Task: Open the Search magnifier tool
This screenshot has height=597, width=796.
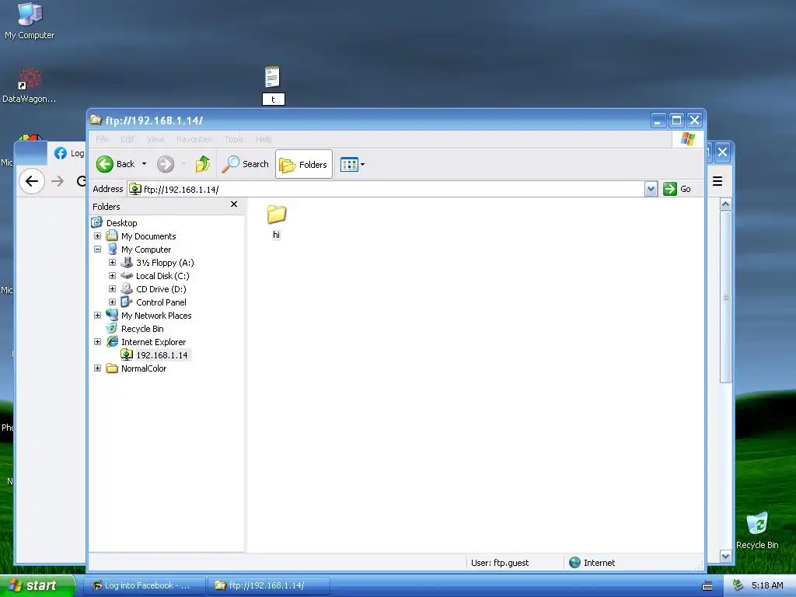Action: click(x=246, y=164)
